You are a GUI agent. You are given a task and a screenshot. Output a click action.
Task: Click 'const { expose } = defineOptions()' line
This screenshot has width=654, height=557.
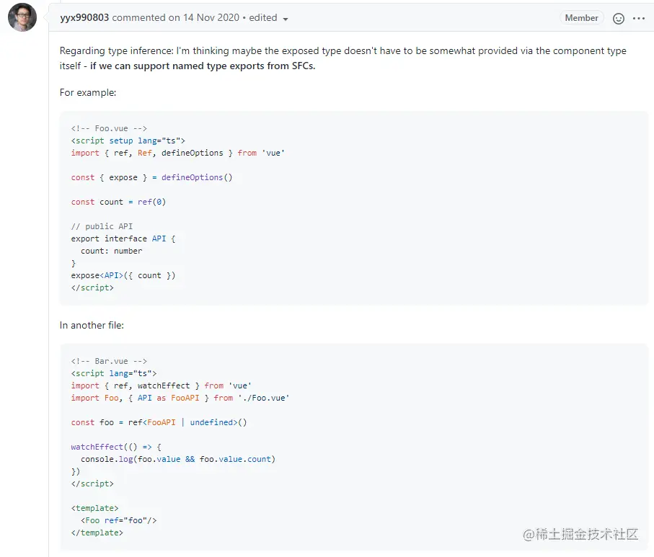(151, 177)
